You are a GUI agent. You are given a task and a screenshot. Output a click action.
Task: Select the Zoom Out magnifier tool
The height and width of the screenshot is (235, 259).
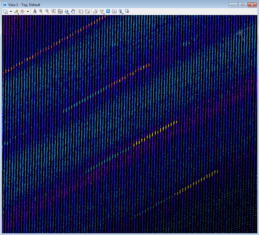(x=47, y=11)
